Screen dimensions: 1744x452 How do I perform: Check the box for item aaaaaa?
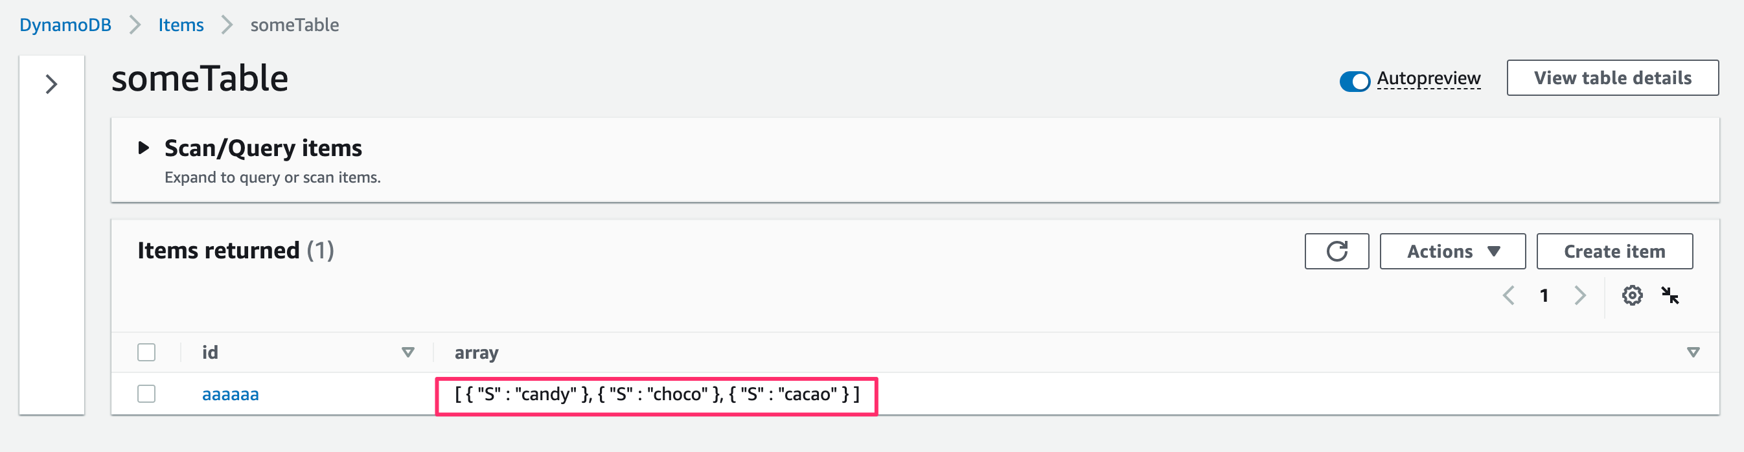(x=146, y=394)
